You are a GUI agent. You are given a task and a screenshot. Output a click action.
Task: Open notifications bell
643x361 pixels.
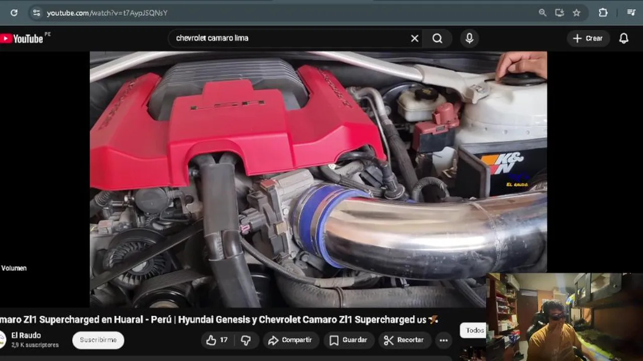tap(624, 39)
